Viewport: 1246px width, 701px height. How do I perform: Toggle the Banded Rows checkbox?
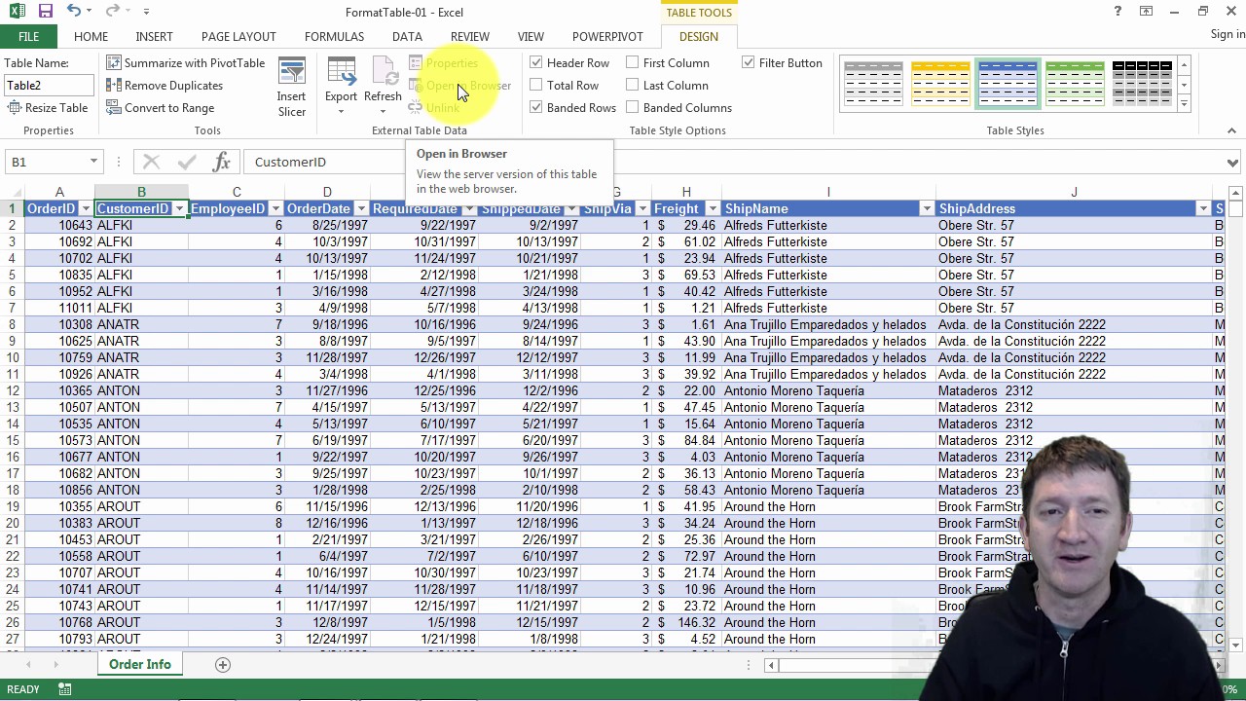coord(536,107)
